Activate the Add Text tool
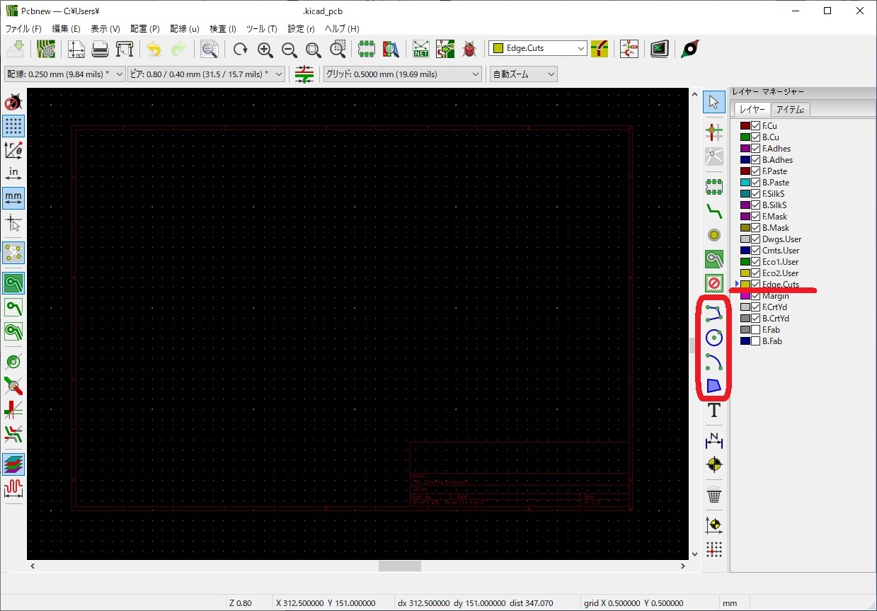 point(714,409)
